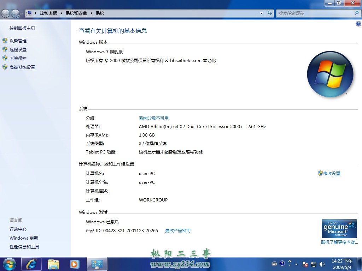Click 修改设置 to change computer name
The width and height of the screenshot is (362, 271).
click(332, 173)
